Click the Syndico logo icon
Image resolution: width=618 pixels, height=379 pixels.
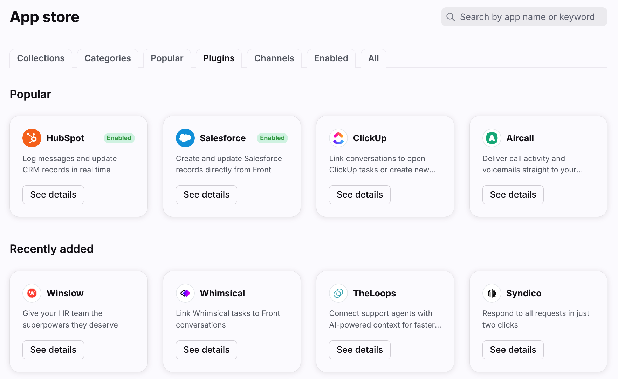pos(492,293)
